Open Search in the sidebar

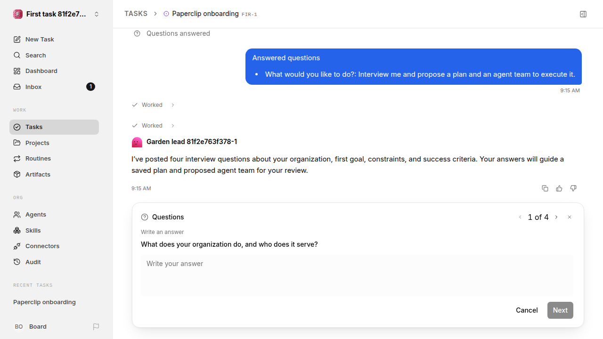point(54,55)
